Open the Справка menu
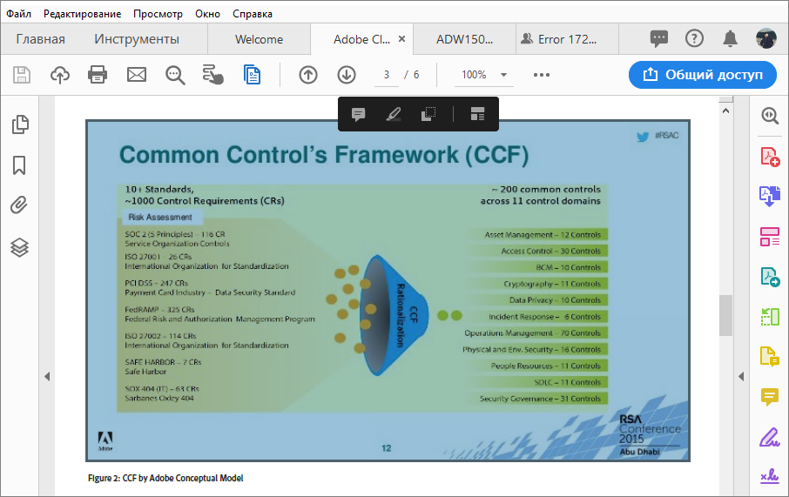The image size is (789, 497). tap(253, 14)
